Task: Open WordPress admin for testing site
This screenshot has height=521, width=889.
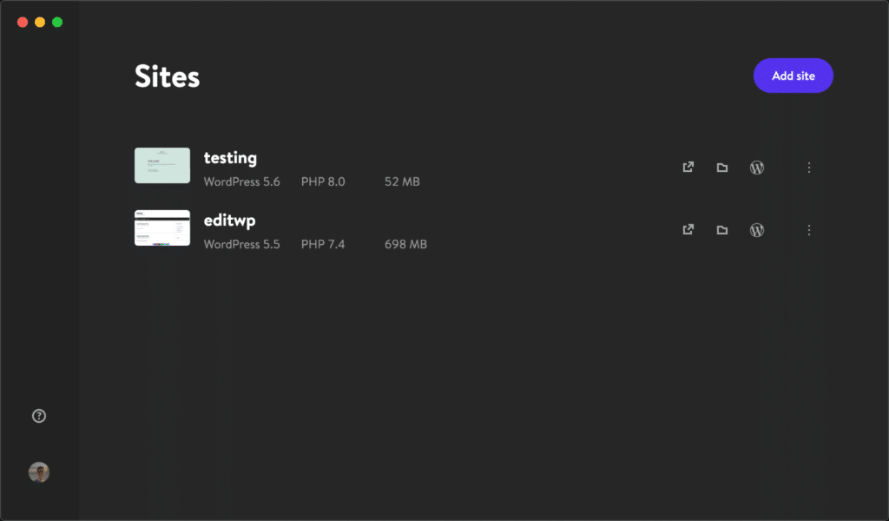Action: pos(756,167)
